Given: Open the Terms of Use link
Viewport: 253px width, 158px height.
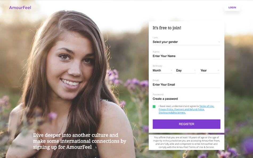Looking at the screenshot, I should click(207, 106).
